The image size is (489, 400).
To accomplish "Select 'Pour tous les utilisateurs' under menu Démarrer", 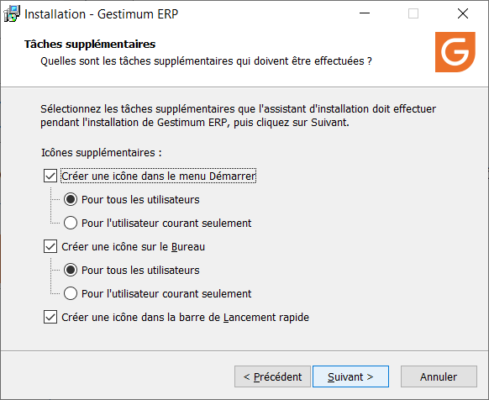I will click(71, 199).
